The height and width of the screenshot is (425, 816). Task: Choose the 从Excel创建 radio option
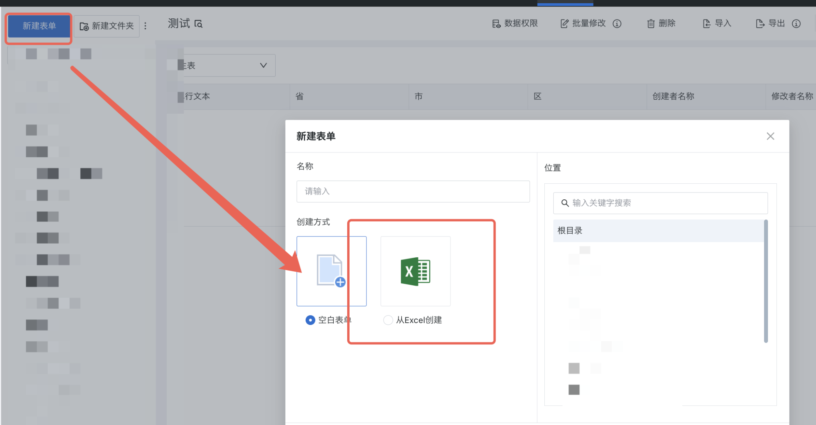click(388, 320)
